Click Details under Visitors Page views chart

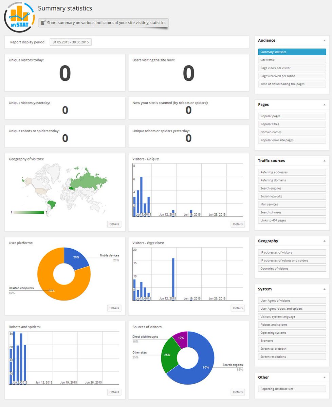(x=238, y=308)
